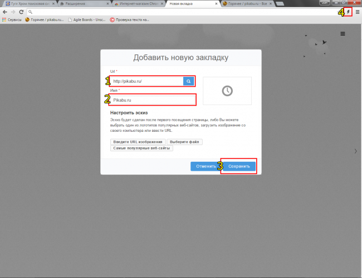Viewport: 362px width, 278px height.
Task: Click the clock thumbnail preview box
Action: click(227, 91)
